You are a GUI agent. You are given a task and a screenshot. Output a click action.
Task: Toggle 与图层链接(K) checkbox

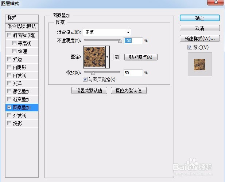tap(85, 79)
